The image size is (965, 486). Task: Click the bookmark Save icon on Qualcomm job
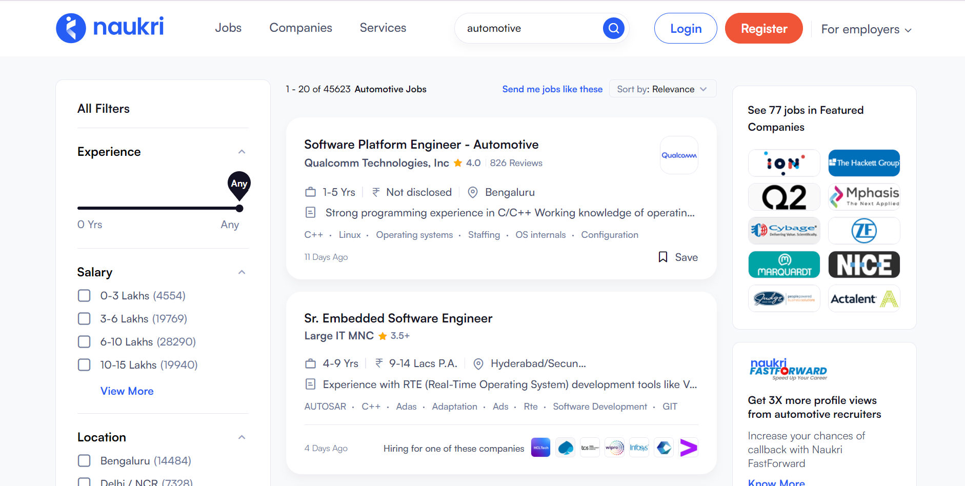tap(663, 257)
